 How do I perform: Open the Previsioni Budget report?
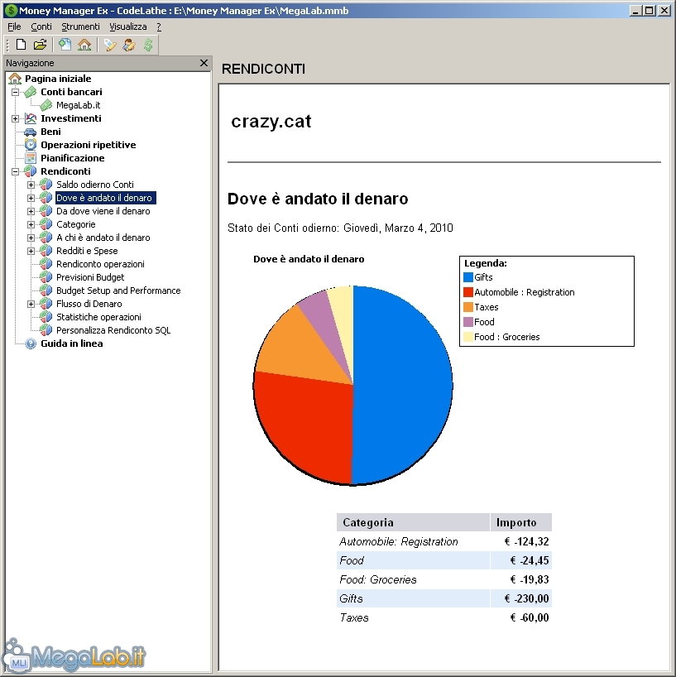[90, 277]
